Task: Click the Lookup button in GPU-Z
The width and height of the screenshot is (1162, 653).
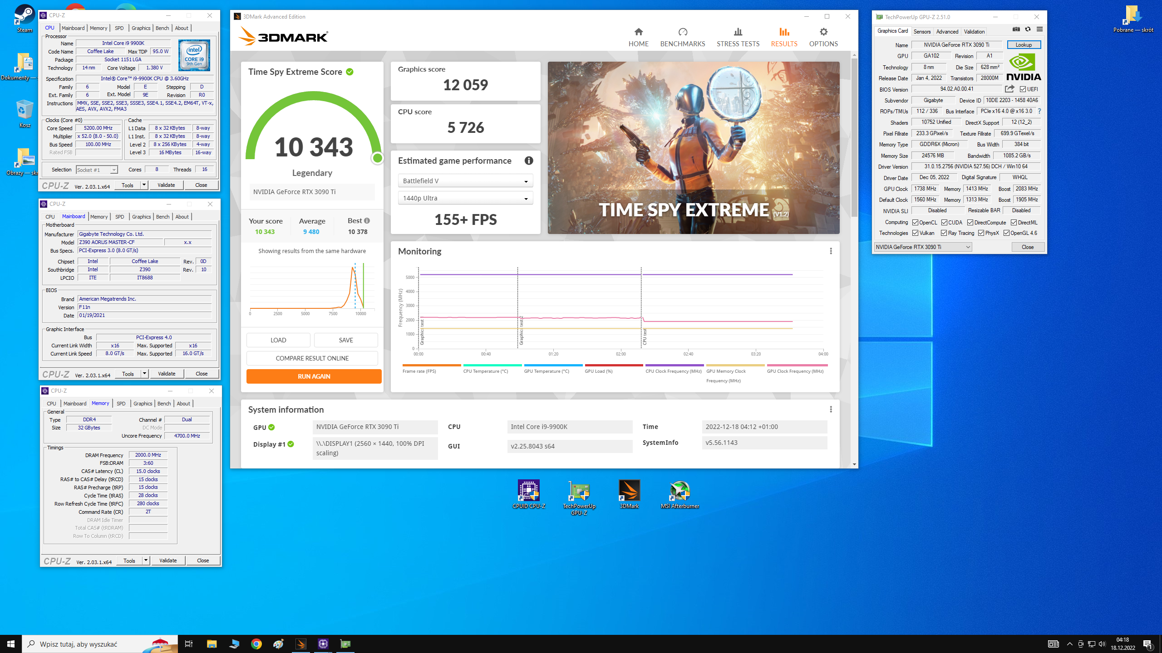Action: pos(1024,45)
